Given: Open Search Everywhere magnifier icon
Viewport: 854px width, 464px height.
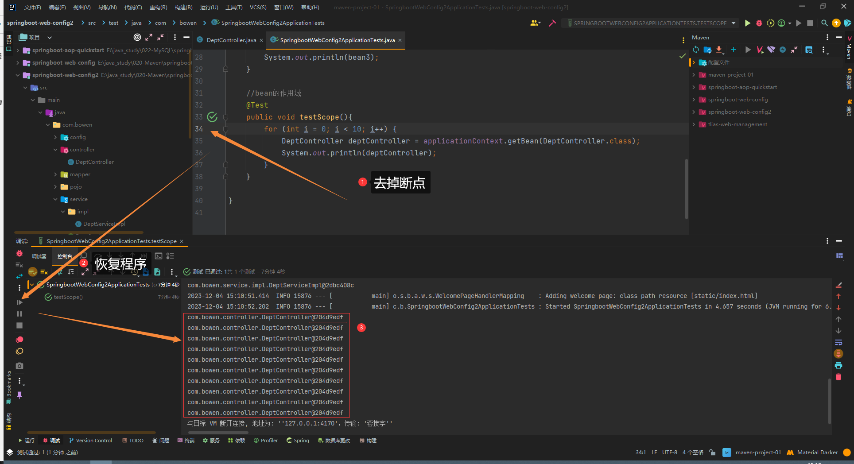Looking at the screenshot, I should pos(824,23).
